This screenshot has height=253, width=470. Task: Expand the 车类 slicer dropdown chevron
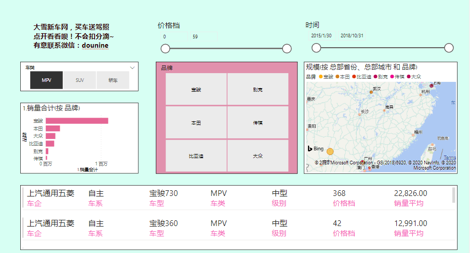coord(132,68)
